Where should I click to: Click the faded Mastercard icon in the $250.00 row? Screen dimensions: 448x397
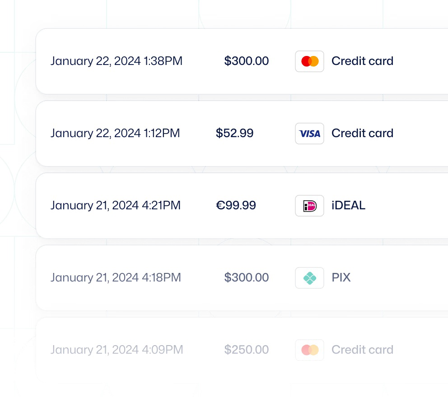(310, 350)
